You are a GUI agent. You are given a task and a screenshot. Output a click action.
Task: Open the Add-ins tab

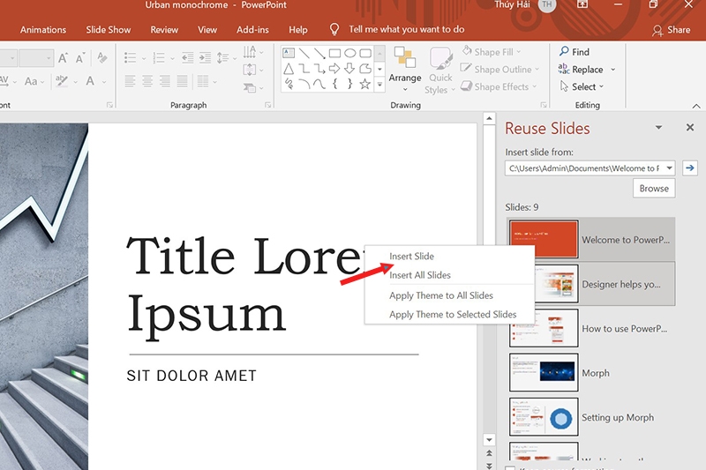[x=252, y=30]
